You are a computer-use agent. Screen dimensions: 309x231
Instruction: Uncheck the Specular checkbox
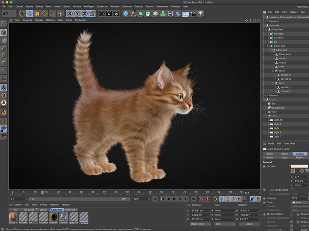coord(292,226)
